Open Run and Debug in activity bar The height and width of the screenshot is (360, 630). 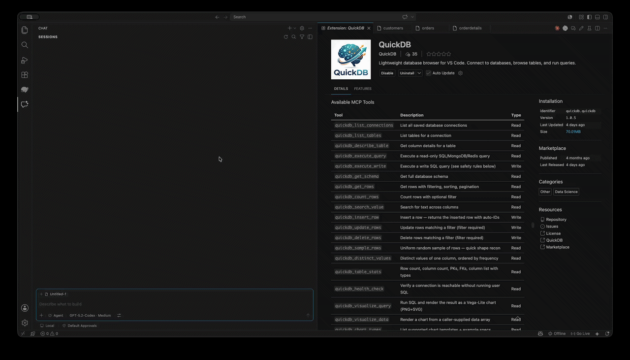click(x=25, y=60)
